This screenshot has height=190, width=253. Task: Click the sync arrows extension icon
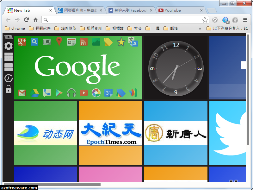215,20
